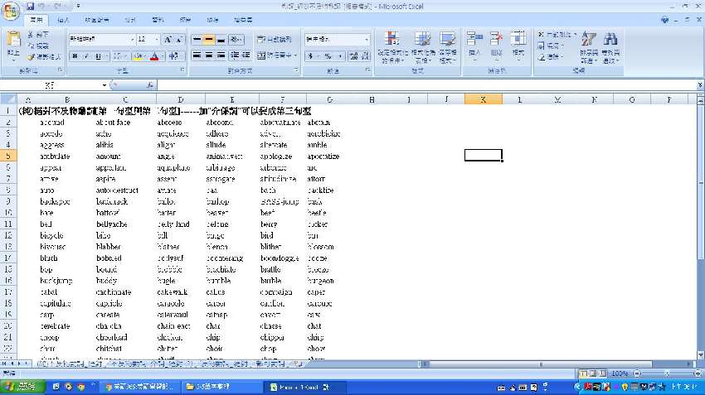The image size is (705, 395).
Task: Increase decimal places
Action: coord(354,55)
